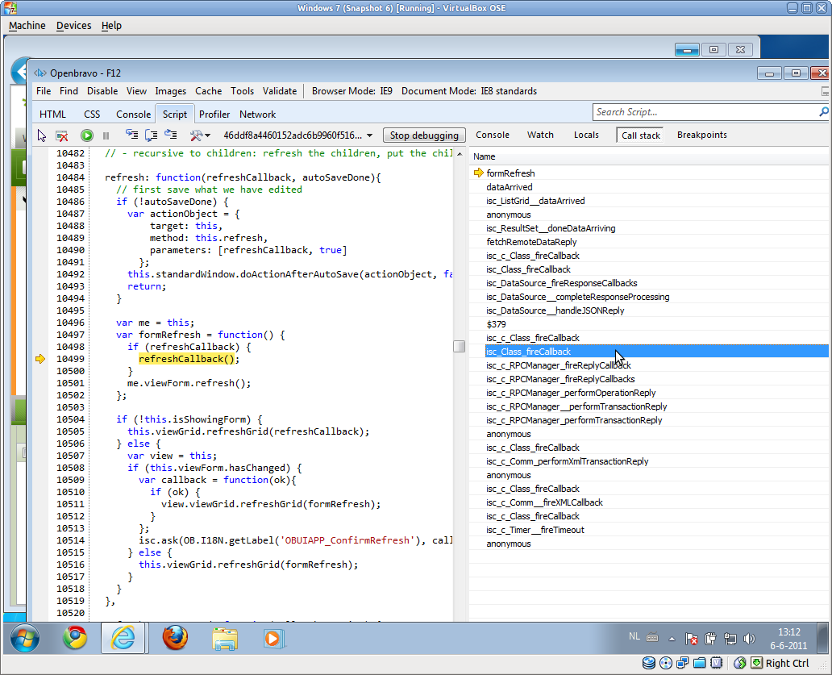Click the clear browser cache icon in toolbar
Image resolution: width=832 pixels, height=675 pixels.
click(x=61, y=135)
